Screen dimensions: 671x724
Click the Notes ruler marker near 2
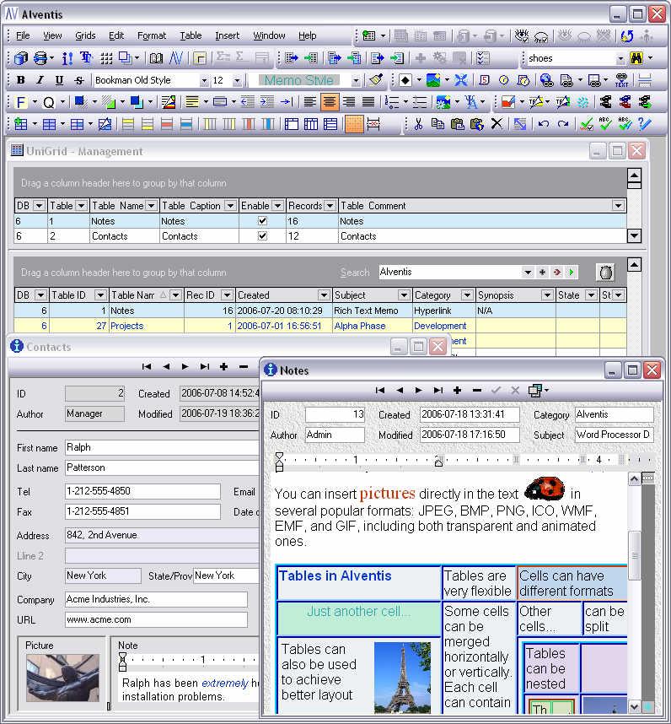pyautogui.click(x=439, y=462)
